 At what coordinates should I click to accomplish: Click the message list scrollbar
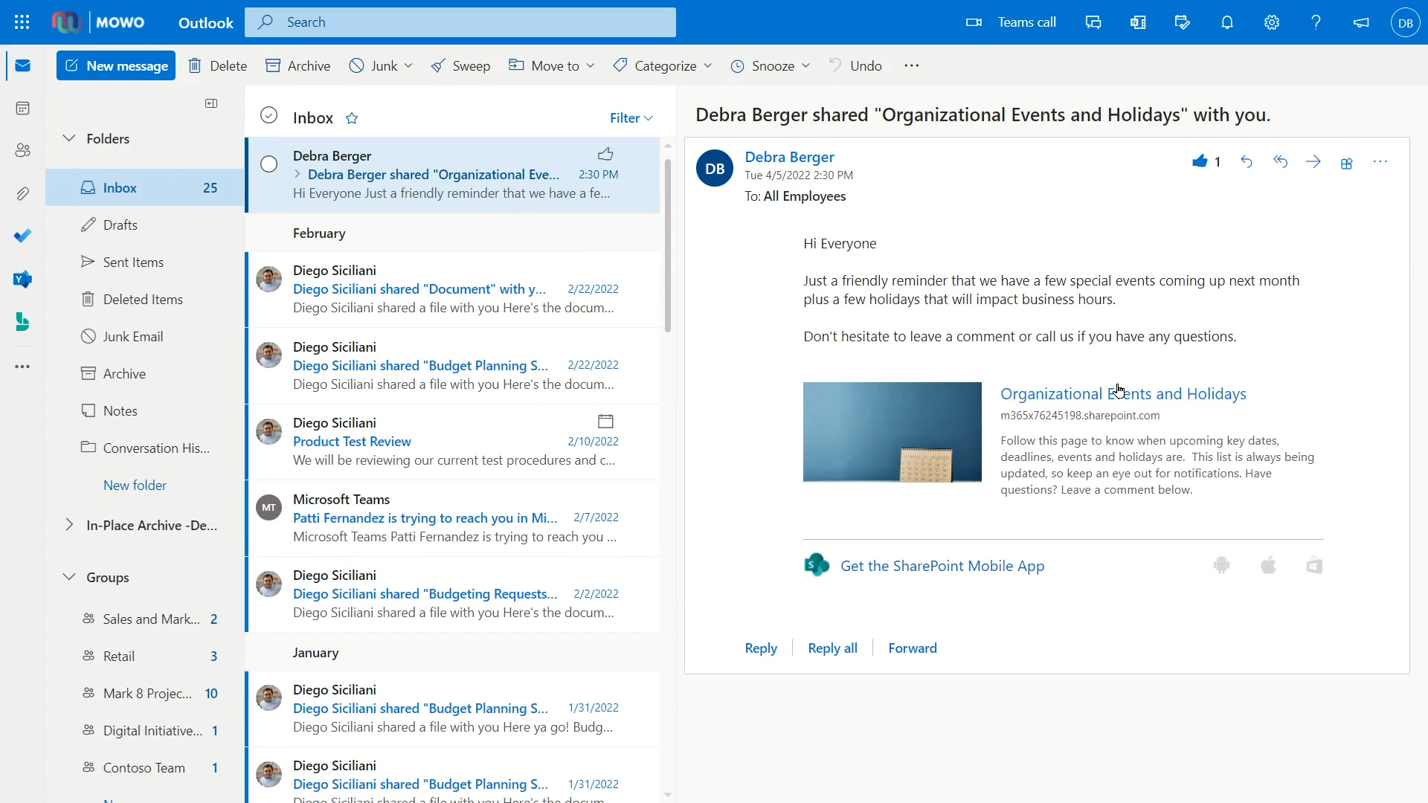pyautogui.click(x=668, y=245)
